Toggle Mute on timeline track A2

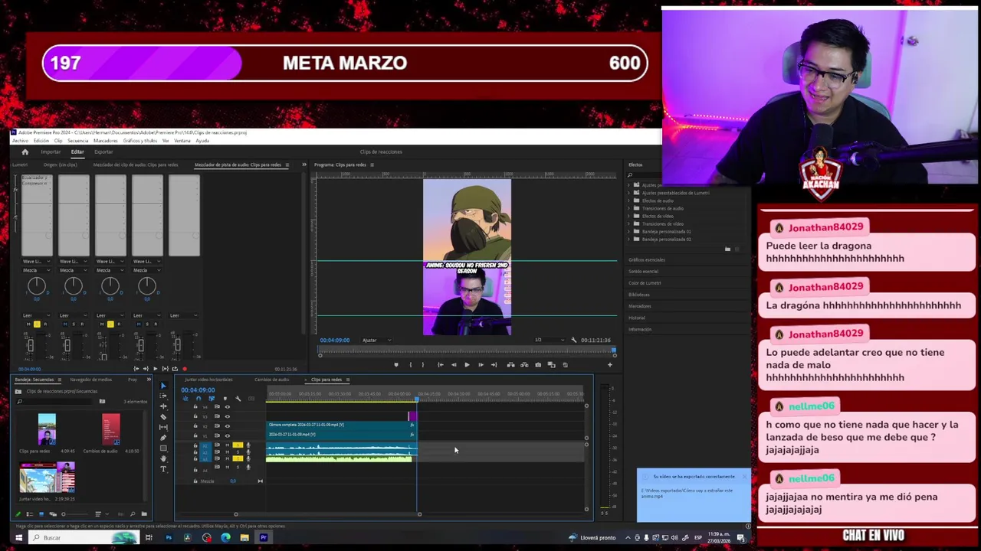tap(227, 452)
